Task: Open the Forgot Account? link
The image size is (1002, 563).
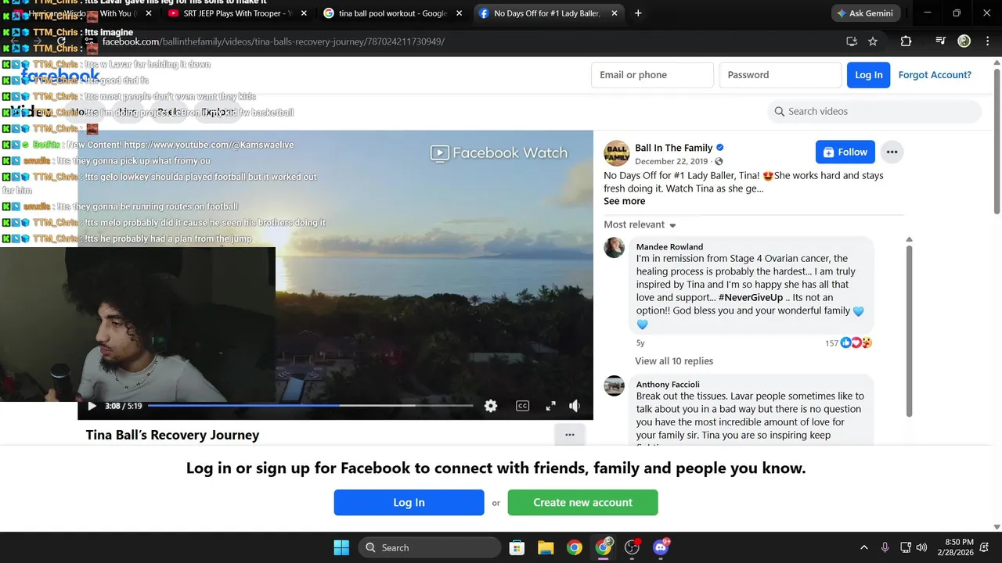Action: coord(935,75)
